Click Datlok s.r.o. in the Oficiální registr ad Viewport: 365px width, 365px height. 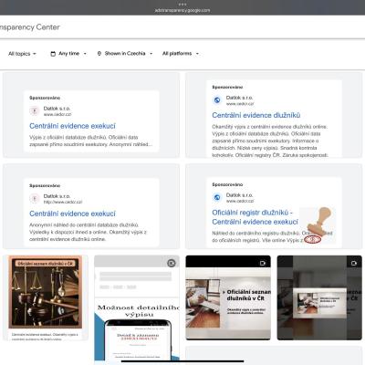coord(239,195)
